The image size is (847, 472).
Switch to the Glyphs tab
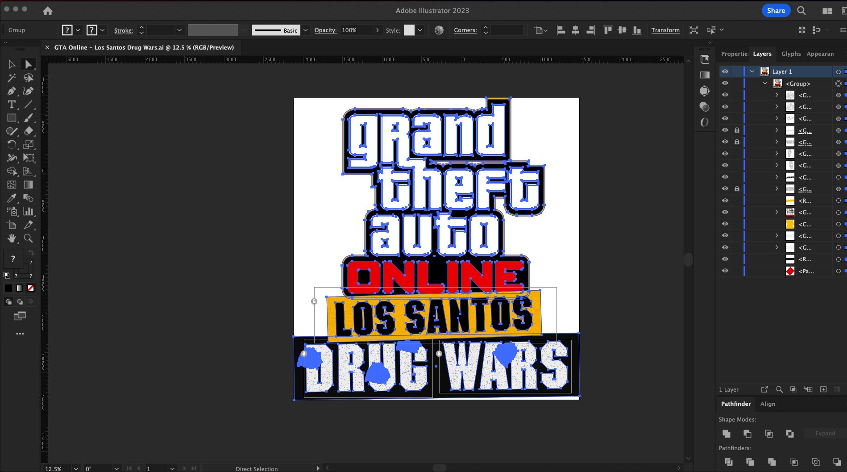point(791,54)
